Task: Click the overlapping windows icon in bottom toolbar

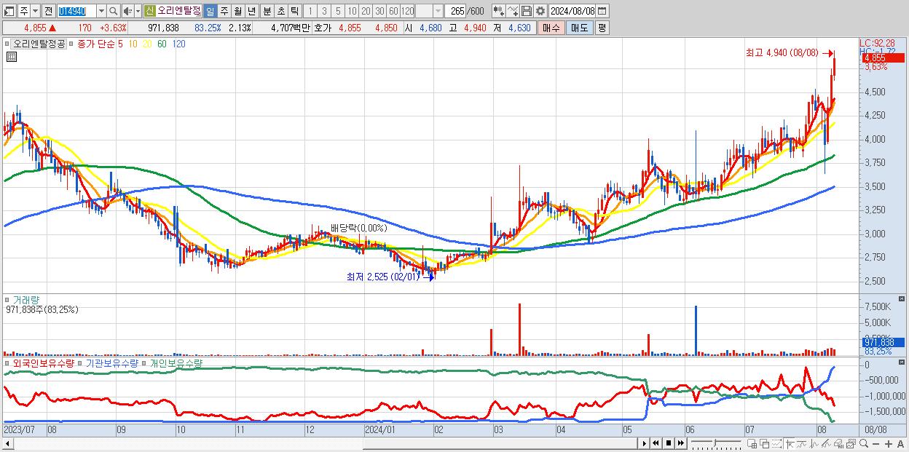Action: pos(765,443)
